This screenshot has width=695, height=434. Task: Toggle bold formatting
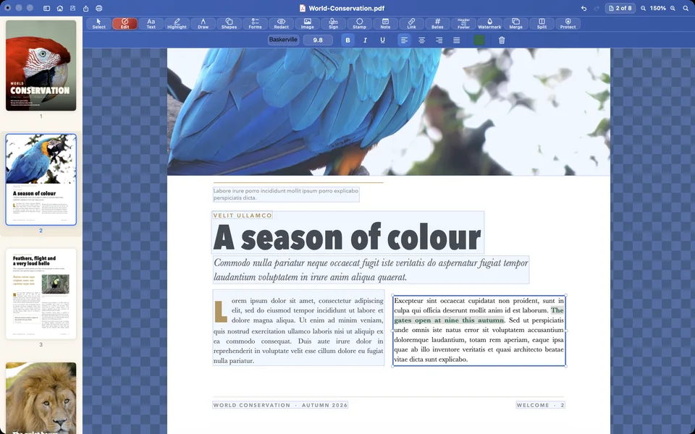pos(348,40)
